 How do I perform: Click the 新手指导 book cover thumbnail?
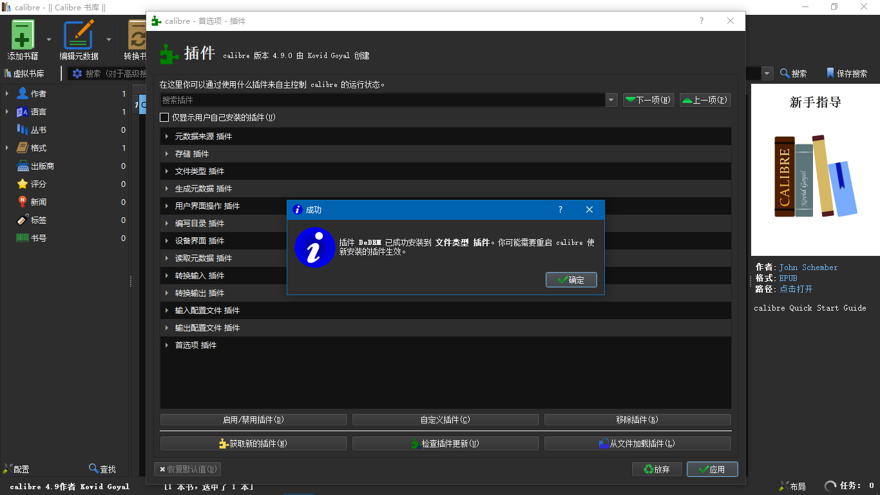click(x=815, y=174)
